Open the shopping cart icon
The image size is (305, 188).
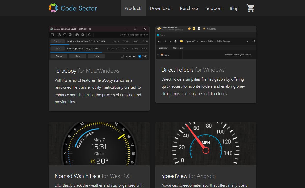pyautogui.click(x=250, y=8)
